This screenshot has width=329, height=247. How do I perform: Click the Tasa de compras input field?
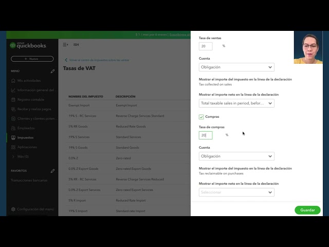tap(206, 135)
